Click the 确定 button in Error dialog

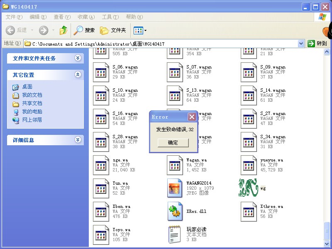173,143
